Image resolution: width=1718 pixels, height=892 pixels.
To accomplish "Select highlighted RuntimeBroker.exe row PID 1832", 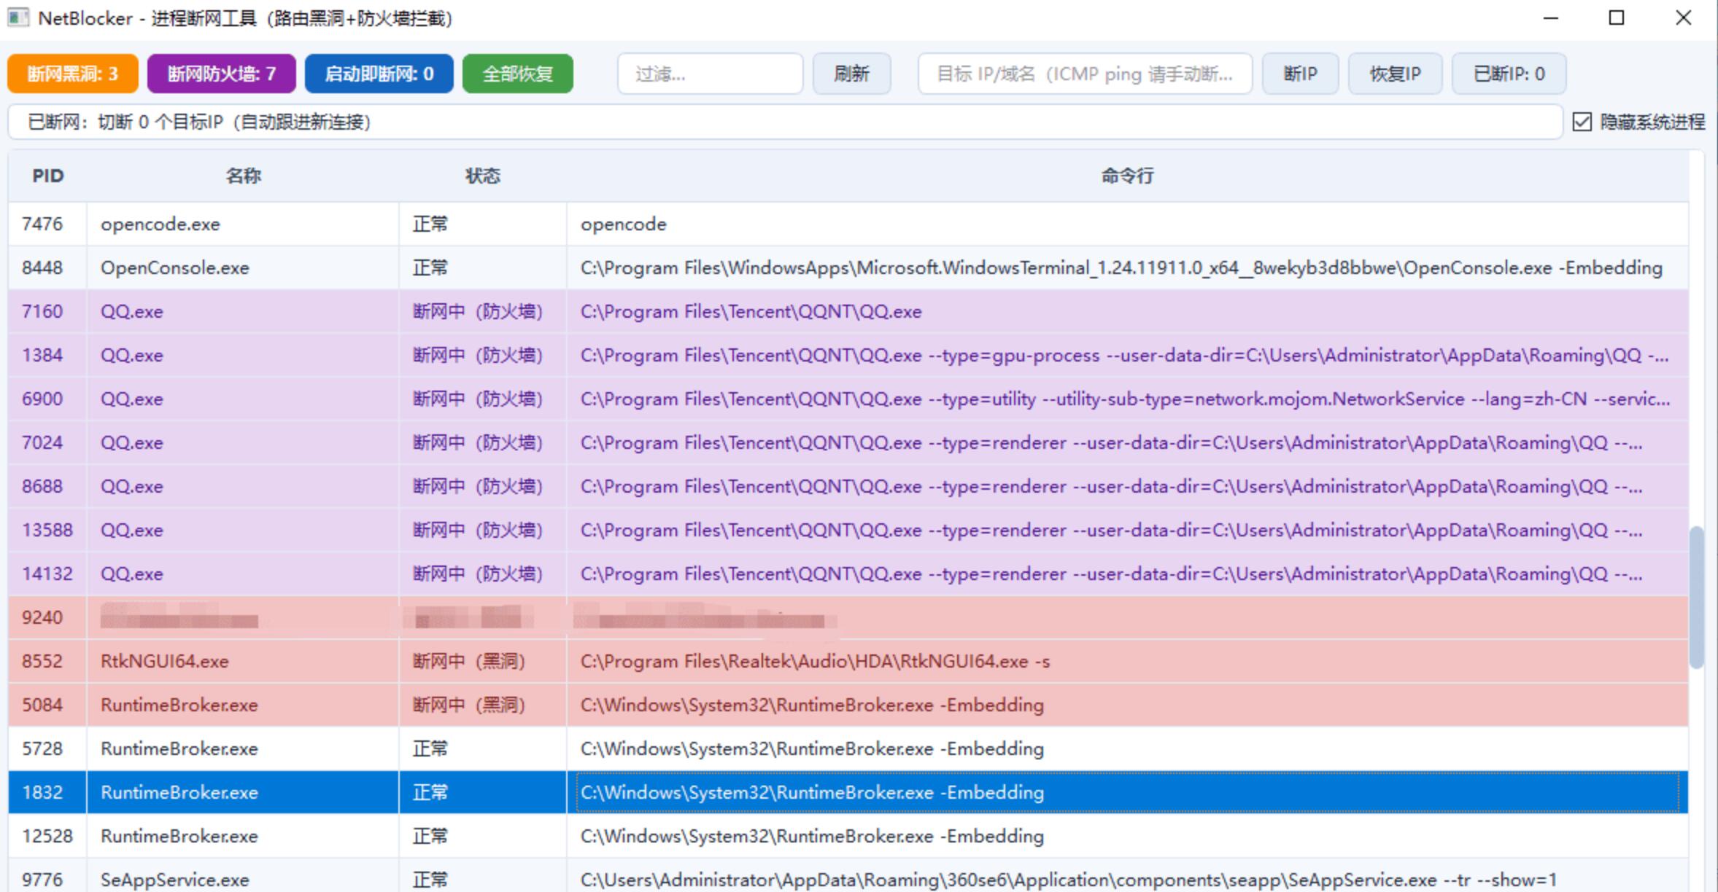I will pos(848,792).
